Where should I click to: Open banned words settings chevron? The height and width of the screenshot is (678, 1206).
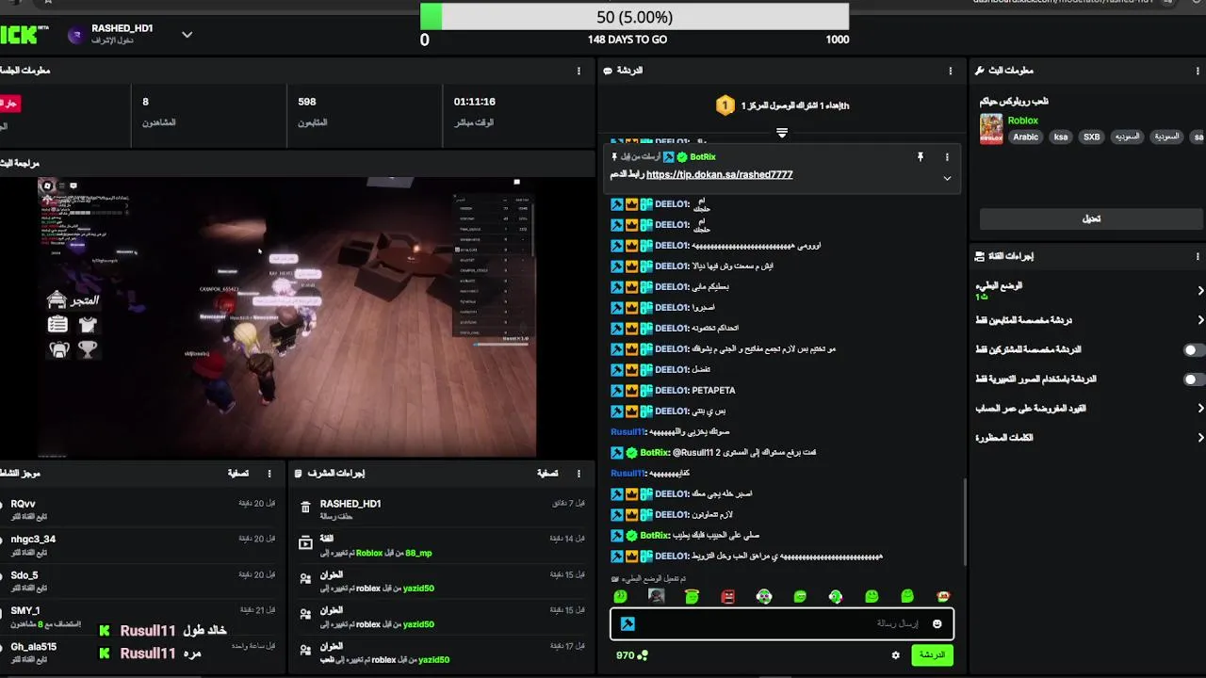[x=1200, y=438]
